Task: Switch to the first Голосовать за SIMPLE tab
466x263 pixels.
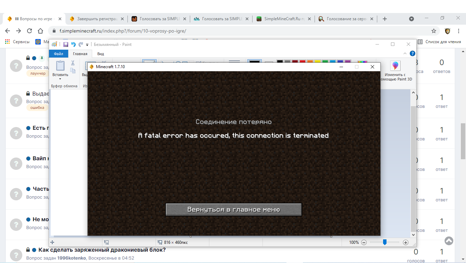Action: coord(159,19)
